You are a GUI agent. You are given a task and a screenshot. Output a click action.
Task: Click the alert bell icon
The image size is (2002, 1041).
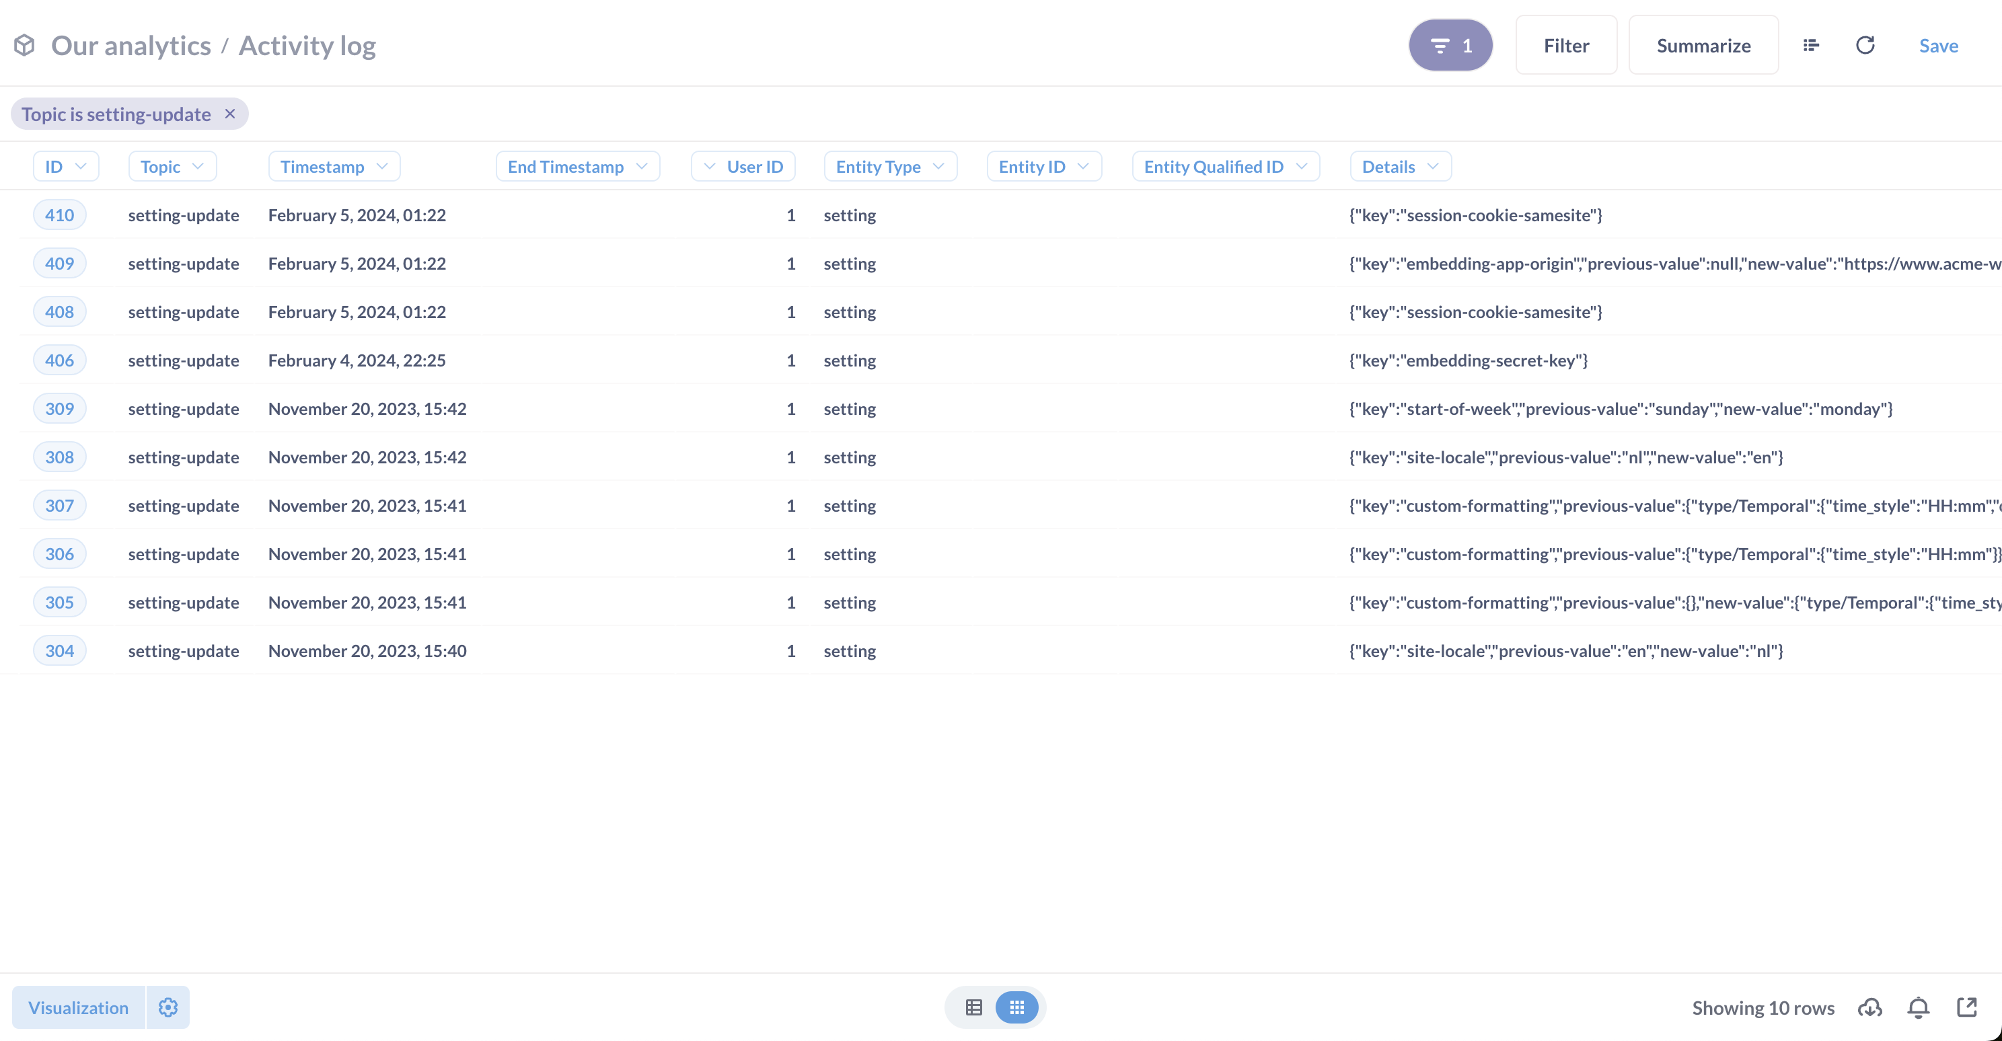1918,1007
